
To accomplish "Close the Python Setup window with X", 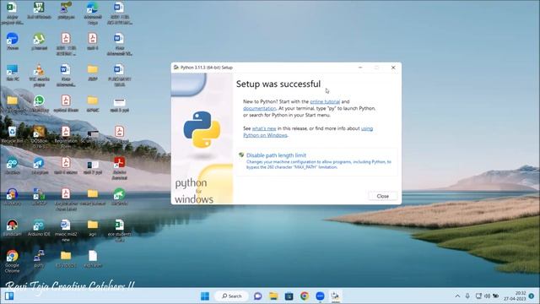I will (x=393, y=68).
